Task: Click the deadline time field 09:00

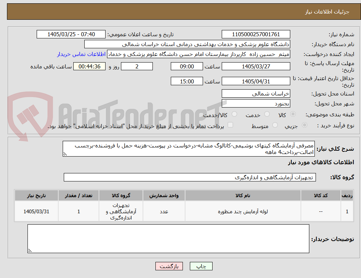Action: pos(187,67)
